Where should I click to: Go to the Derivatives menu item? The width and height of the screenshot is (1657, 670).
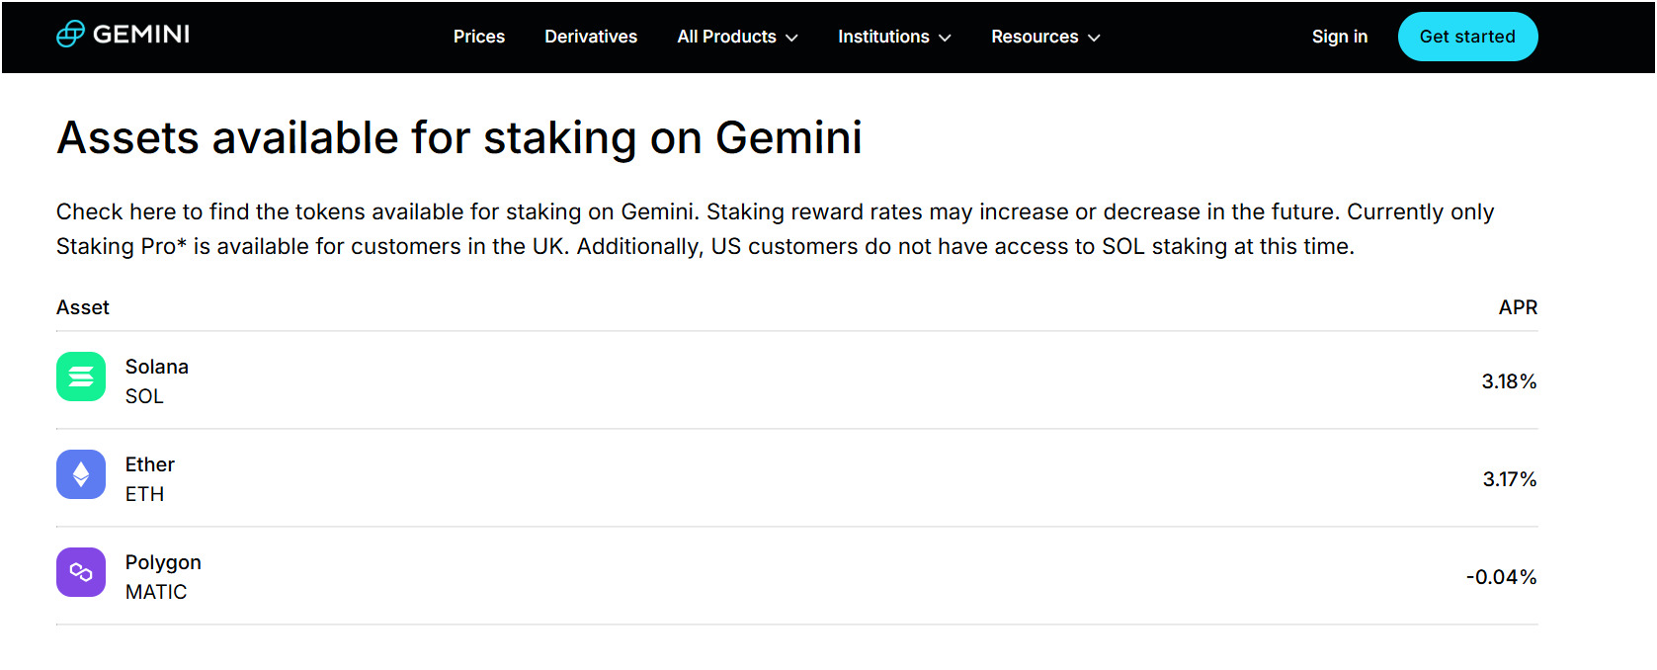[x=591, y=37]
